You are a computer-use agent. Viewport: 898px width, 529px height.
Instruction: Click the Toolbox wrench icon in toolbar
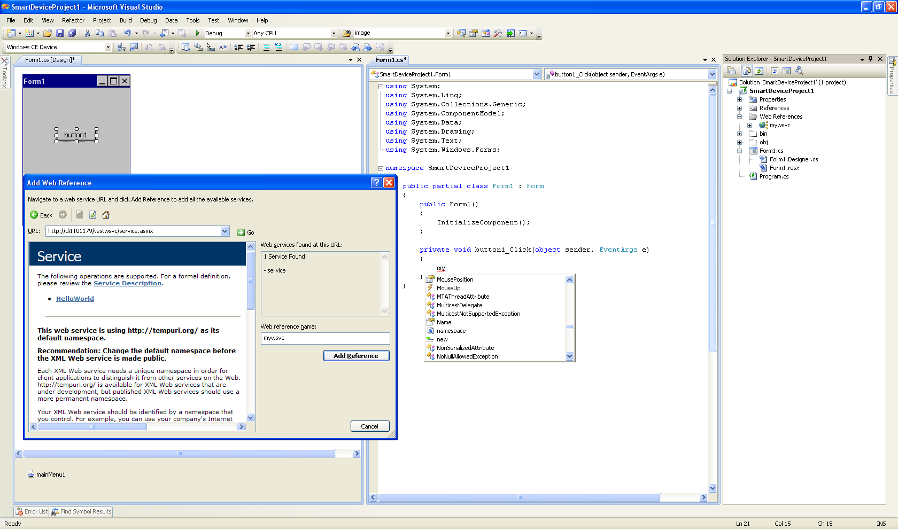(x=498, y=33)
